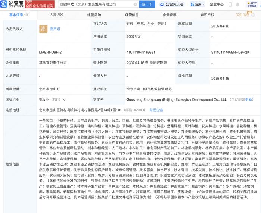Select 工商注册号 110111044169931
This screenshot has height=213, width=261.
click(141, 53)
